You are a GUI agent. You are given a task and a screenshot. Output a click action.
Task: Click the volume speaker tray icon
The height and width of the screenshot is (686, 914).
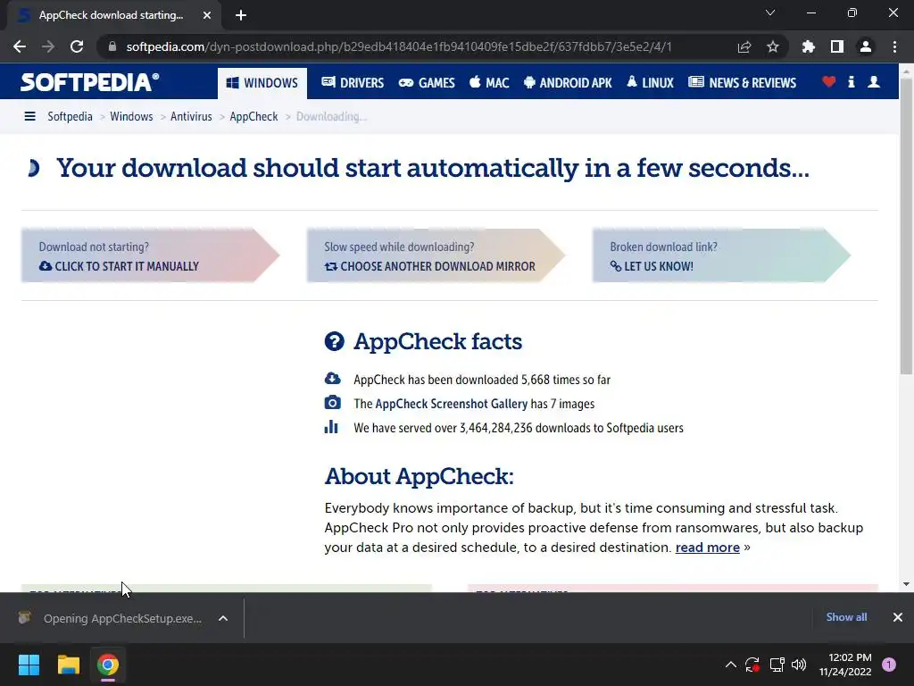tap(799, 665)
